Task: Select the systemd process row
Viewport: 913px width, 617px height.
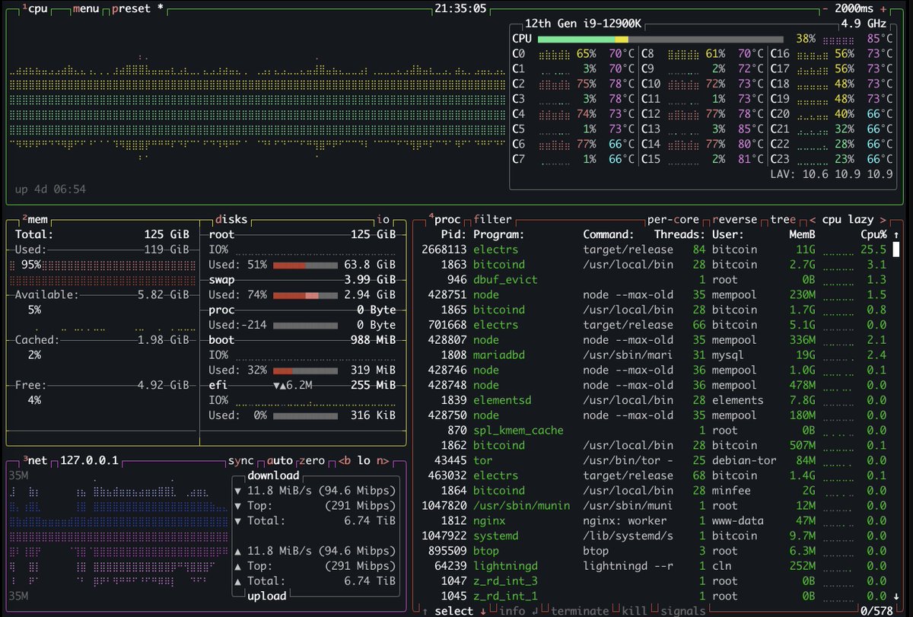Action: (652, 536)
